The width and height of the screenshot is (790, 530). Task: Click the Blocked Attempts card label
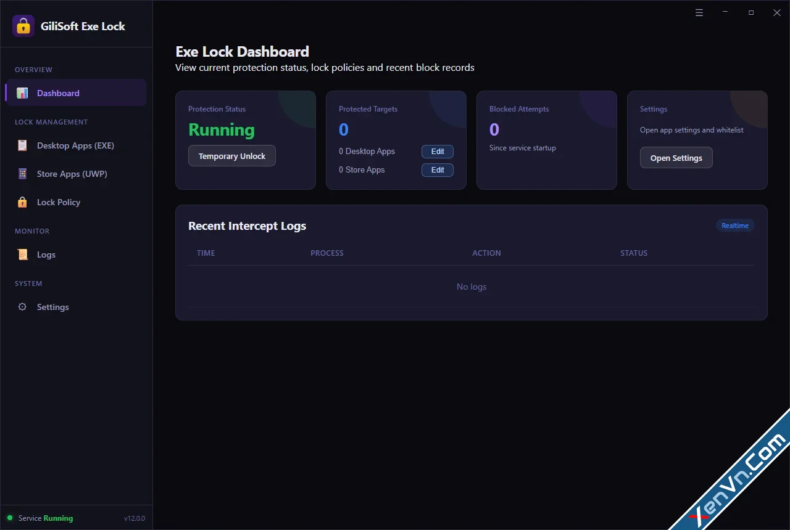tap(519, 109)
